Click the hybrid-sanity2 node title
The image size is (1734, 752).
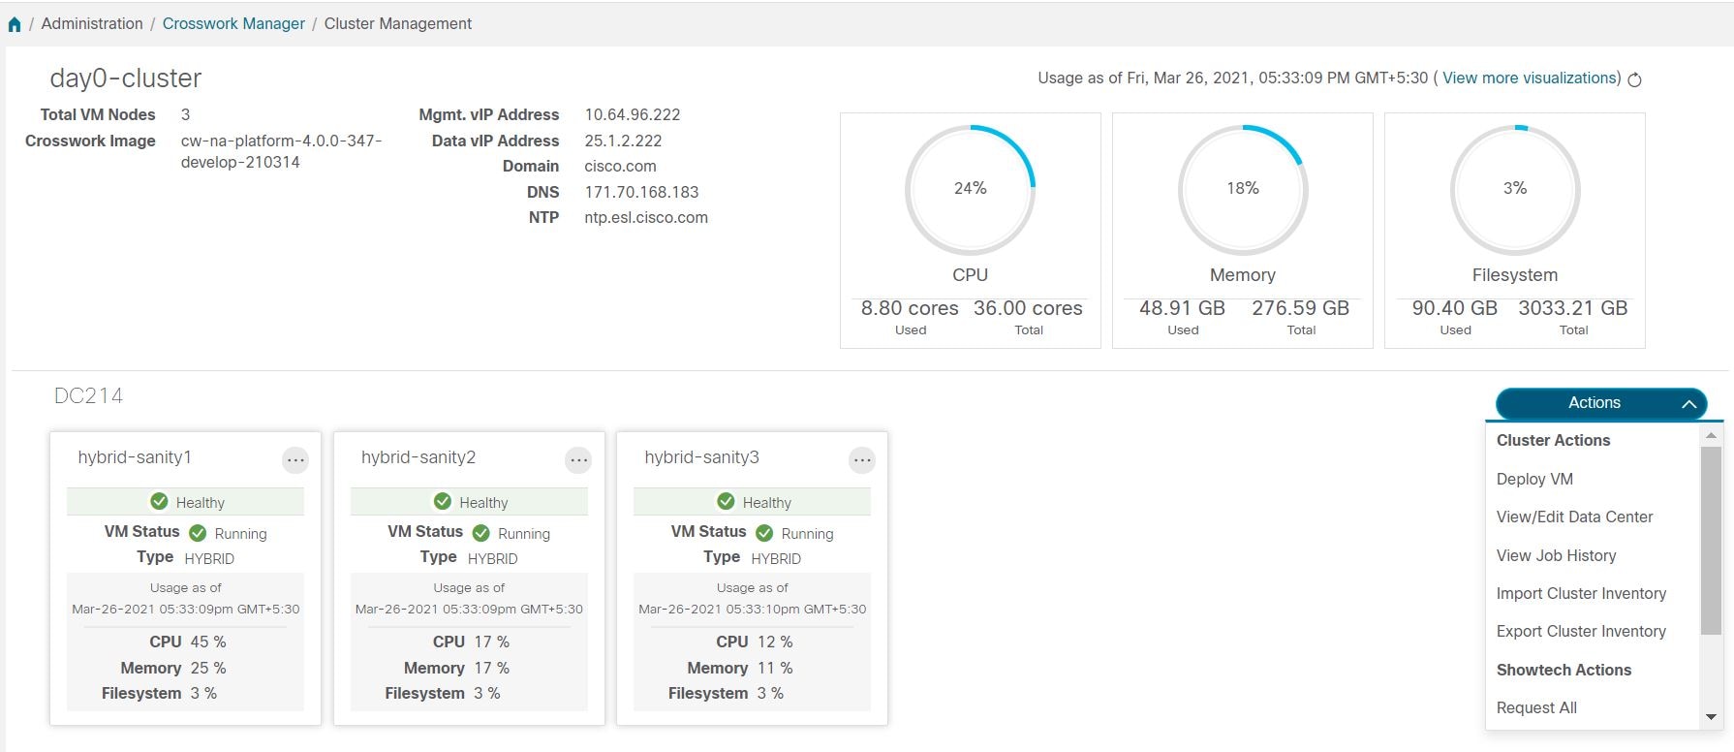coord(418,457)
